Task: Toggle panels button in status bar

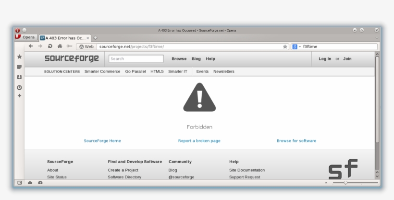Action: (x=20, y=183)
